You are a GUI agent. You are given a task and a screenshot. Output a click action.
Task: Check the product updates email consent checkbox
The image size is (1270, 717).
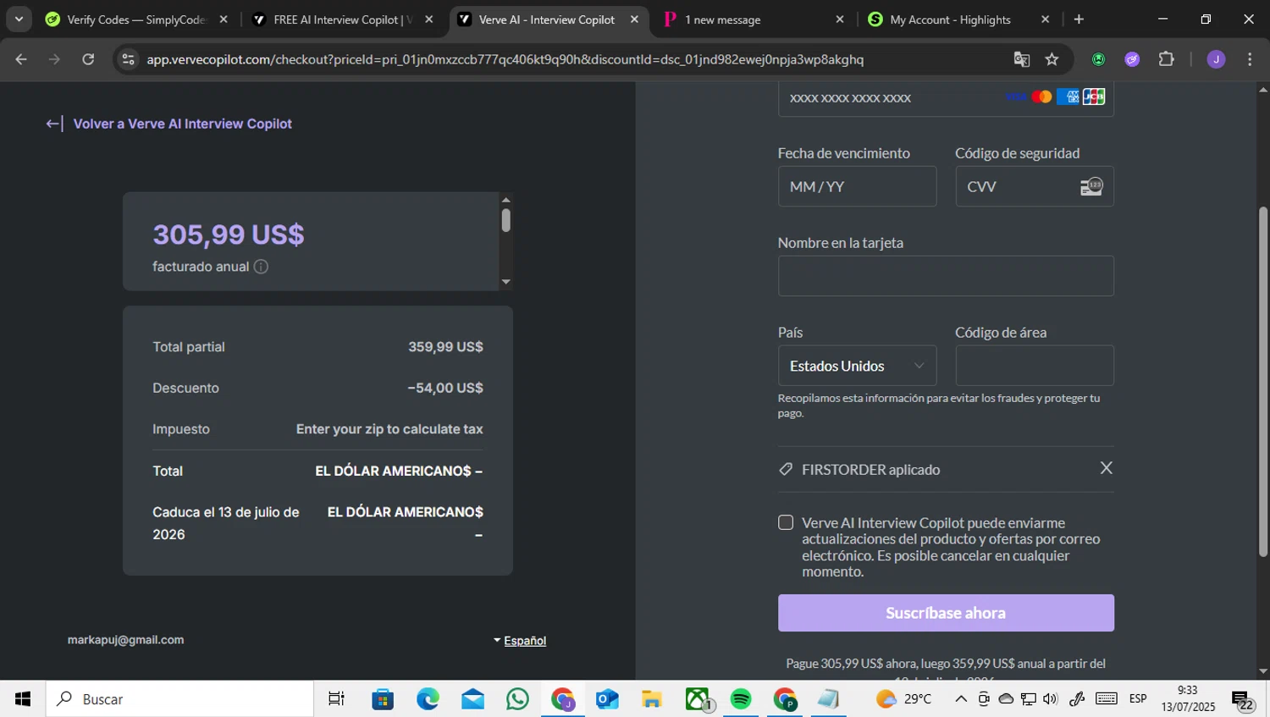pos(786,523)
